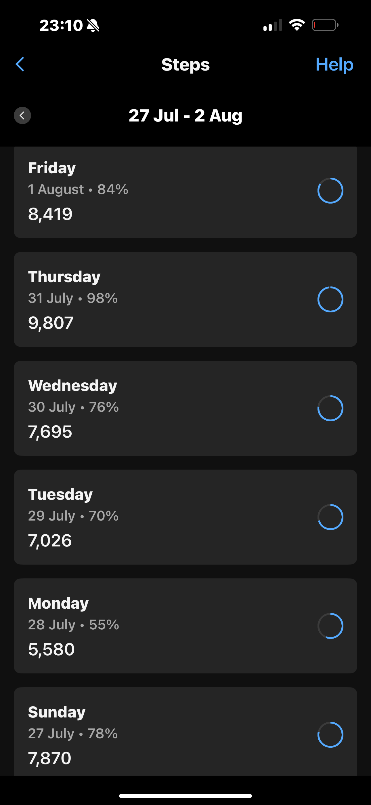Tap Monday's 55% progress ring
371x805 pixels.
point(330,626)
